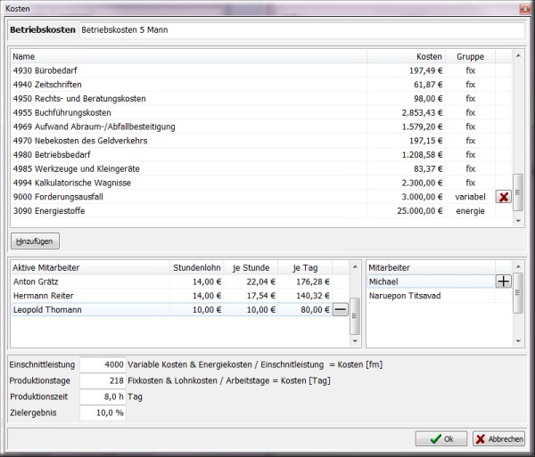Screen dimensions: 535x457
Task: Click the je Stunde column header
Action: tap(251, 267)
